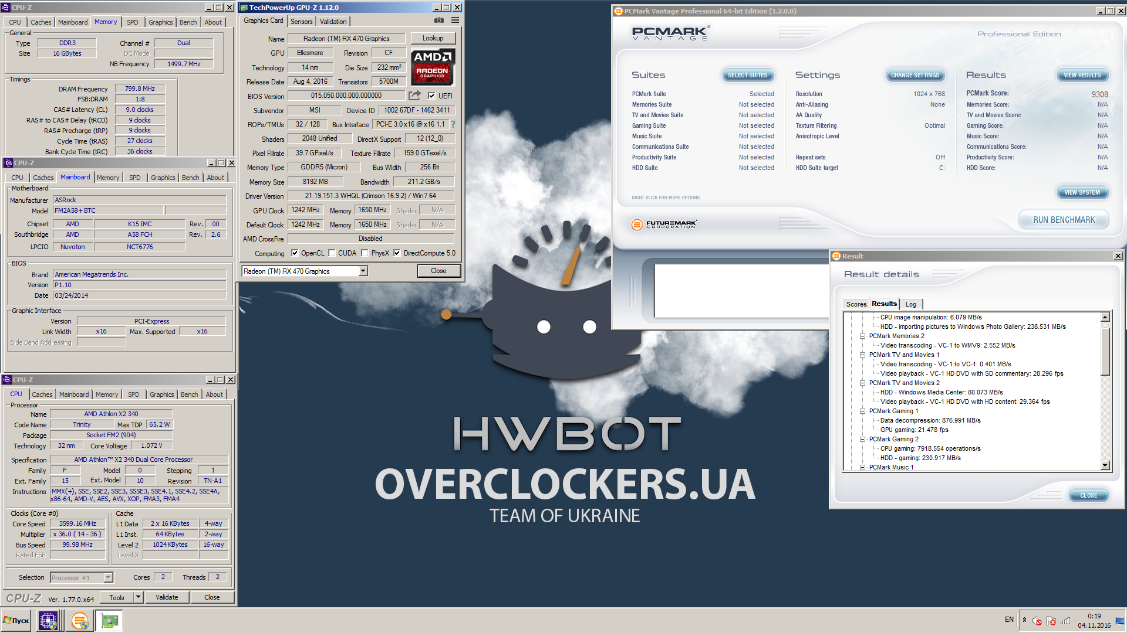
Task: Click the Result window title icon
Action: (x=836, y=256)
